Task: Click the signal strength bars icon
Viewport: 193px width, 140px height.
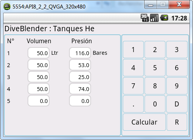Action: [154, 18]
